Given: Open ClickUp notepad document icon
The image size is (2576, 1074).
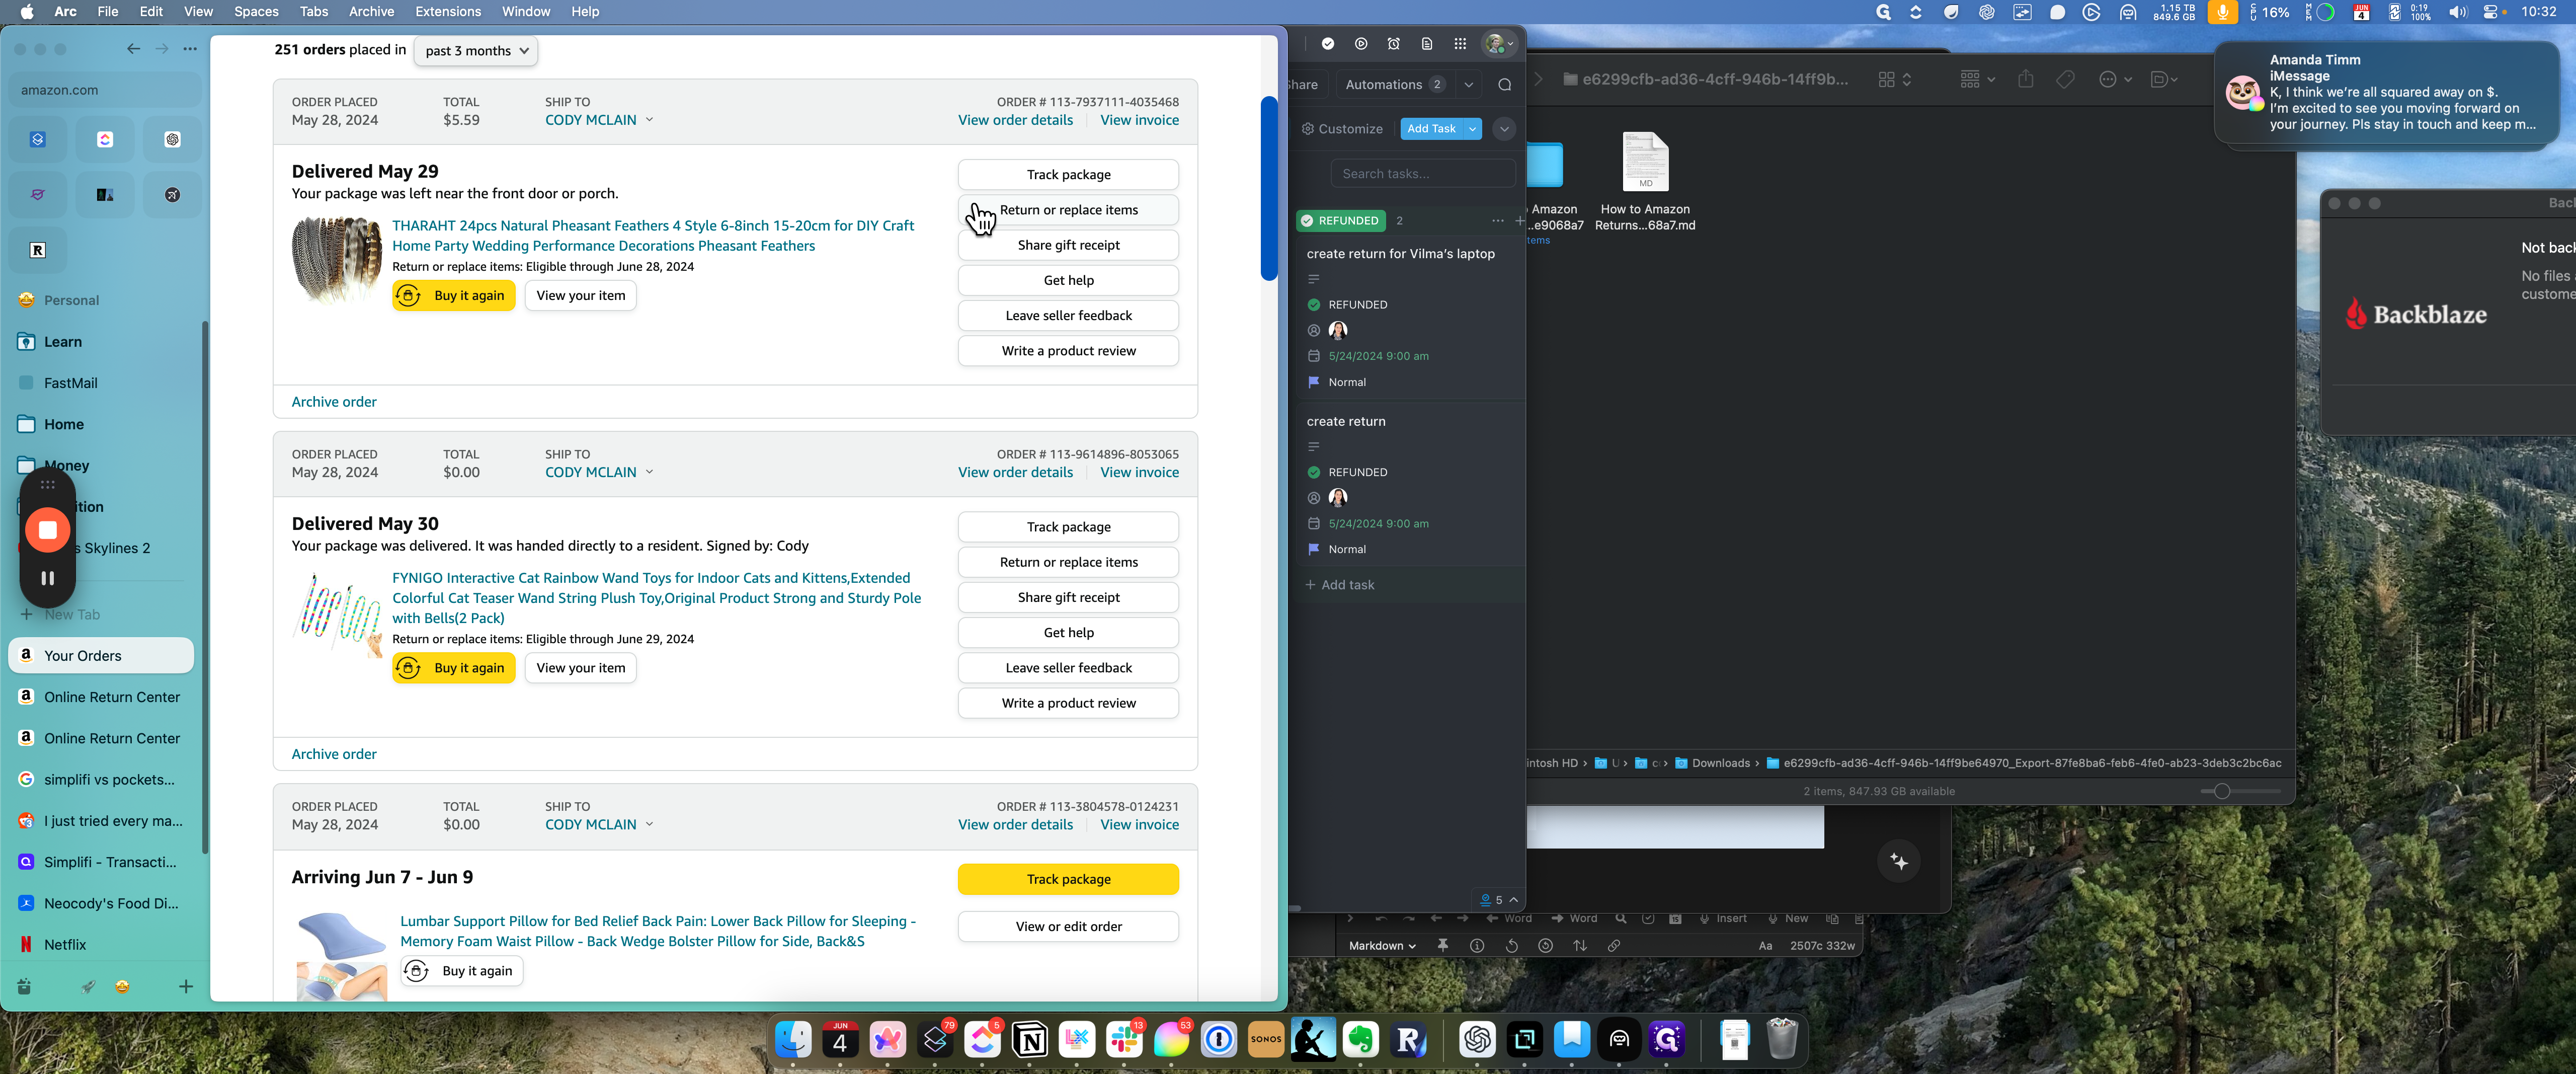Looking at the screenshot, I should tap(1426, 44).
